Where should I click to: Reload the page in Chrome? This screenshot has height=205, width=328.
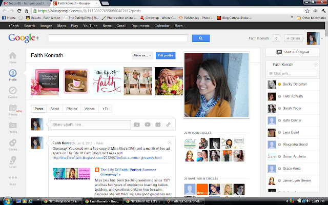click(x=19, y=11)
